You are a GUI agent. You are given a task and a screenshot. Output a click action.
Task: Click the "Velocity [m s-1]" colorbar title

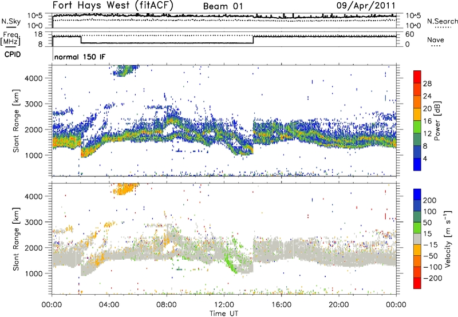pyautogui.click(x=448, y=239)
